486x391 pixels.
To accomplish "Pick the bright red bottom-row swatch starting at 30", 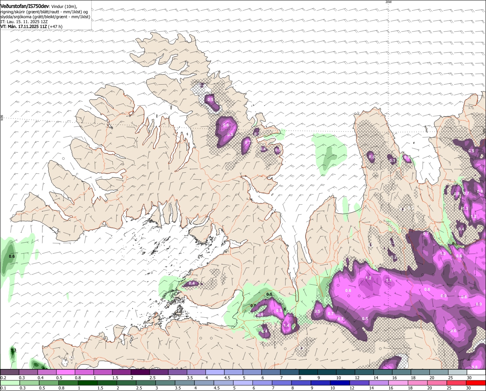I will click(x=476, y=383).
